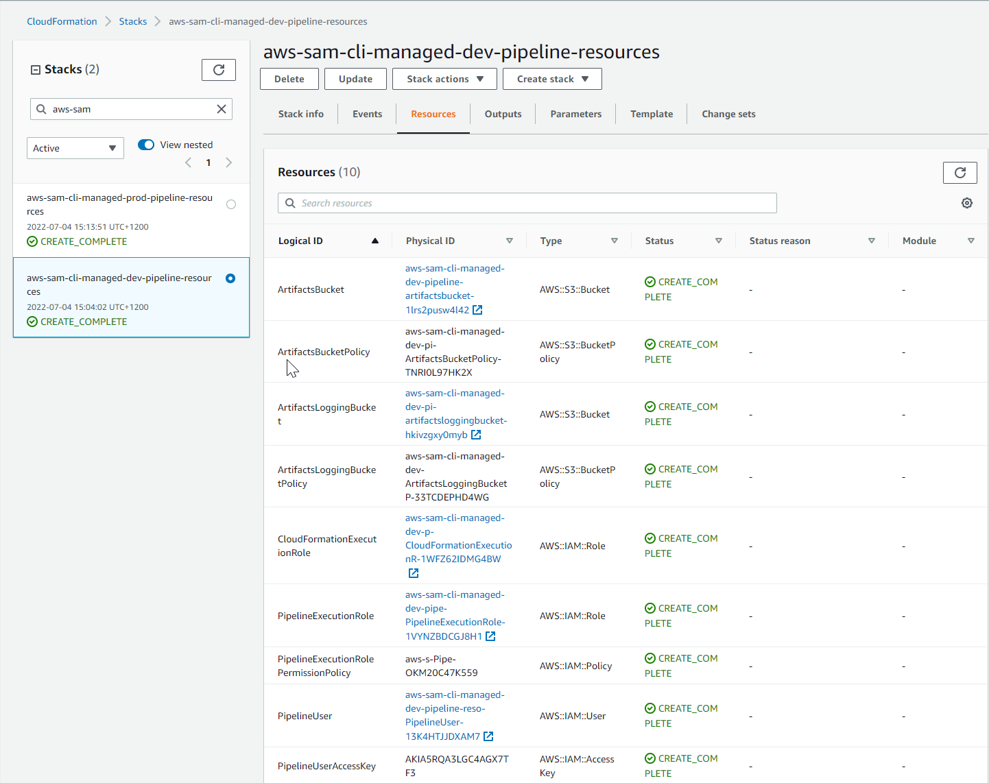The width and height of the screenshot is (989, 783).
Task: Select the Resources tab
Action: [x=433, y=114]
